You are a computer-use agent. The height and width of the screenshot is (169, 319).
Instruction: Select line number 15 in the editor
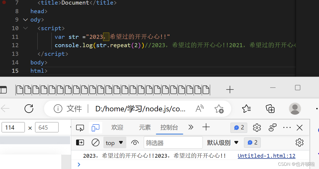tap(15, 71)
